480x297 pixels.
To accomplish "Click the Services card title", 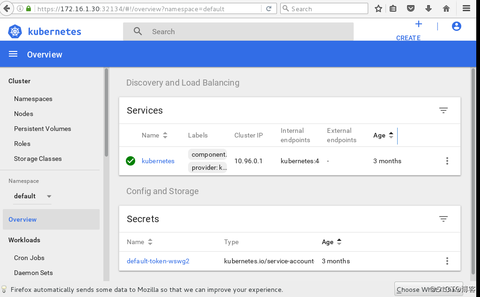I will (145, 110).
